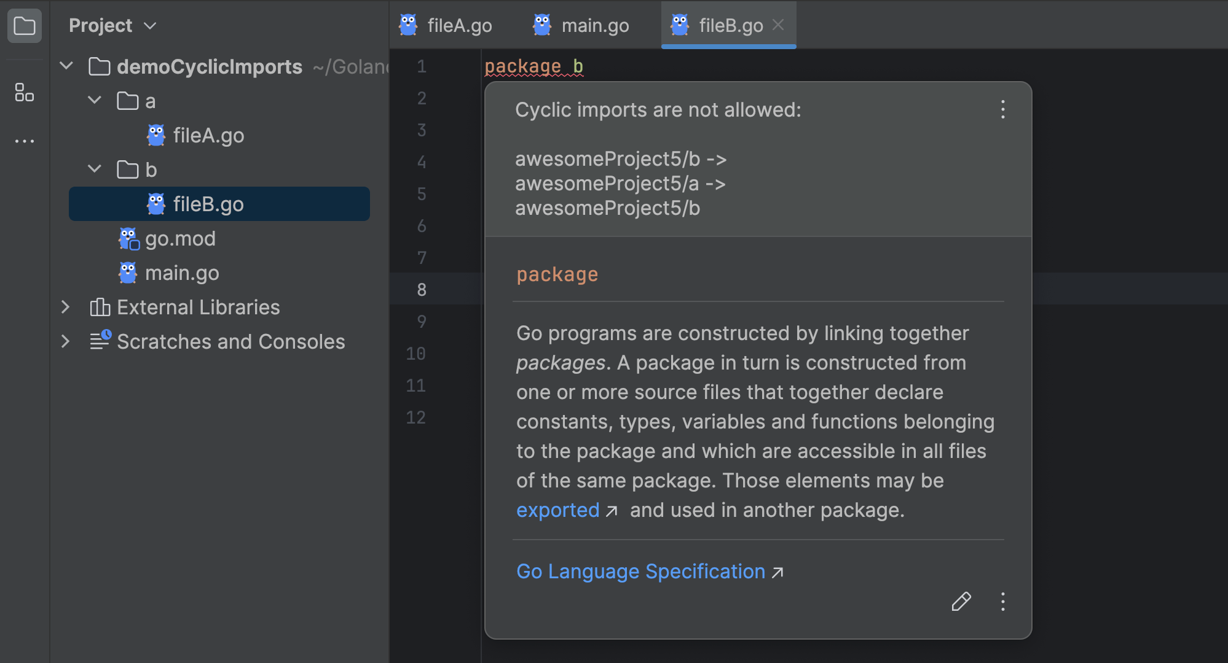Open the error tooltip's three-dot options menu
Screen dimensions: 1228x663
coord(1002,110)
